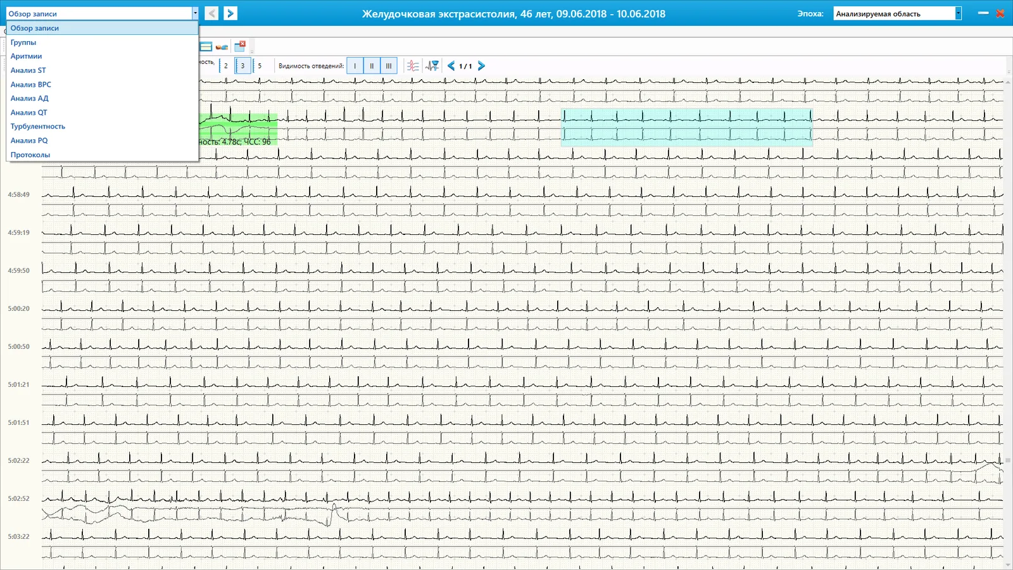Collapse the view selector dropdown arrow
The image size is (1013, 570).
195,13
